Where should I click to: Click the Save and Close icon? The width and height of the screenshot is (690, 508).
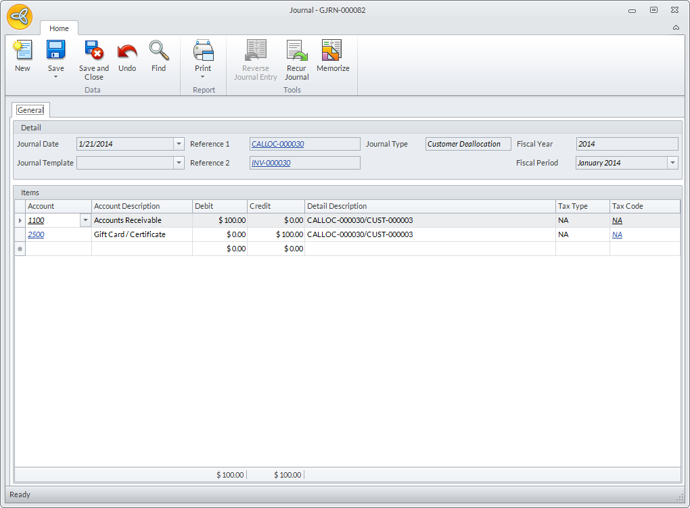tap(93, 51)
